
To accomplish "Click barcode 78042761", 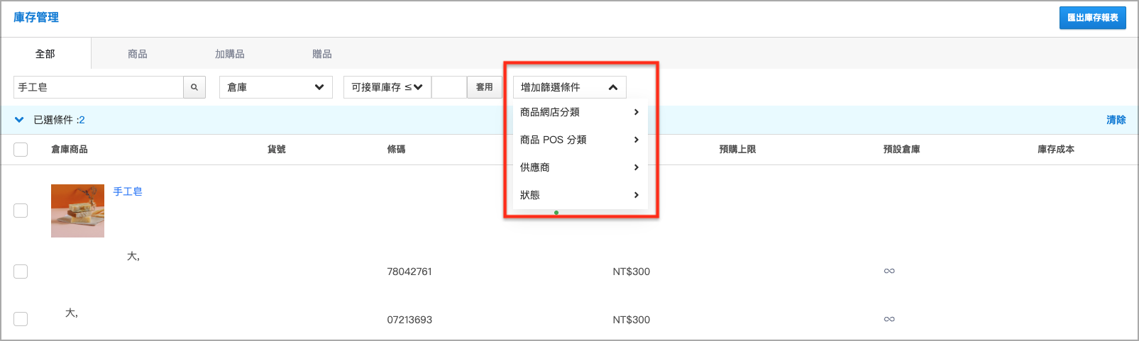I will pos(409,272).
